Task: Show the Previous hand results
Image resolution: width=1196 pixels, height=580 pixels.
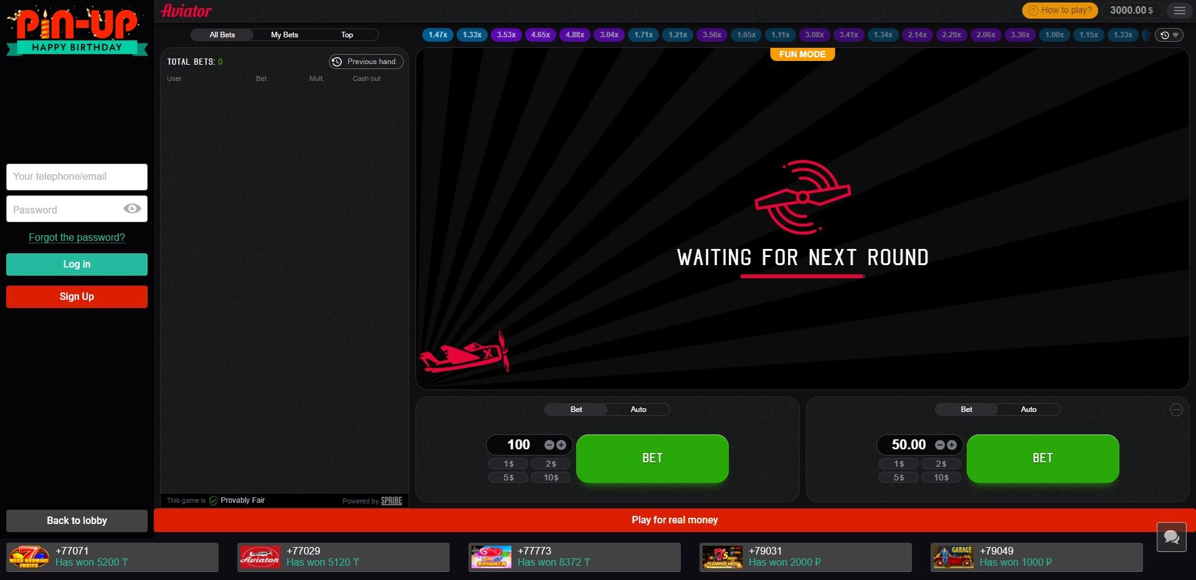Action: point(366,62)
